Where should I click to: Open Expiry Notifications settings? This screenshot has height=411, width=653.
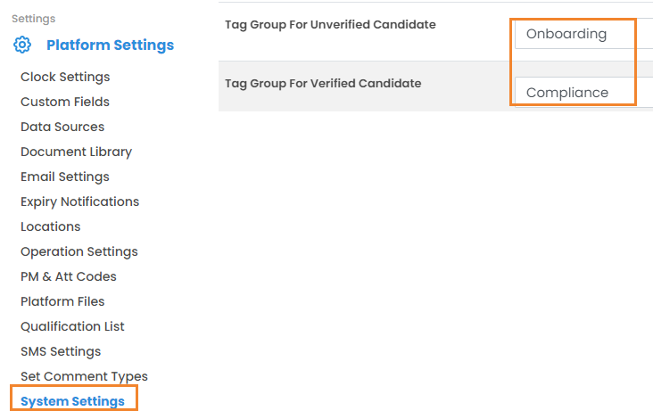79,201
